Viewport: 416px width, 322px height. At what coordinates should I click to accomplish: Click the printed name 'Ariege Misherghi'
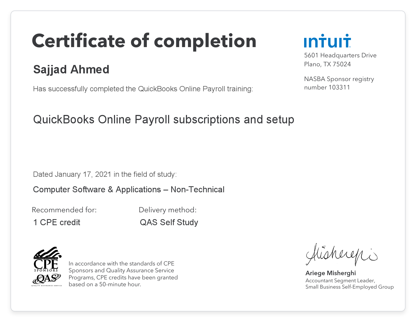331,273
